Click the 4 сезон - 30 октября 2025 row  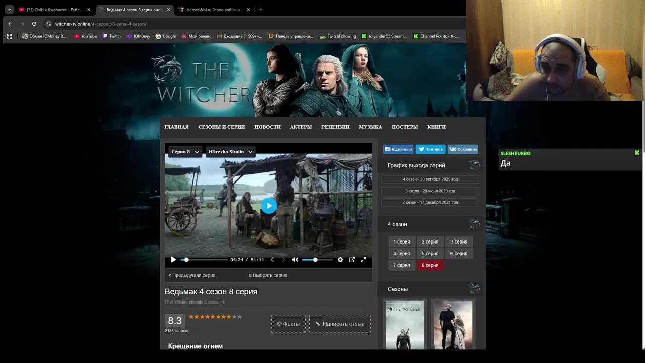click(x=430, y=179)
